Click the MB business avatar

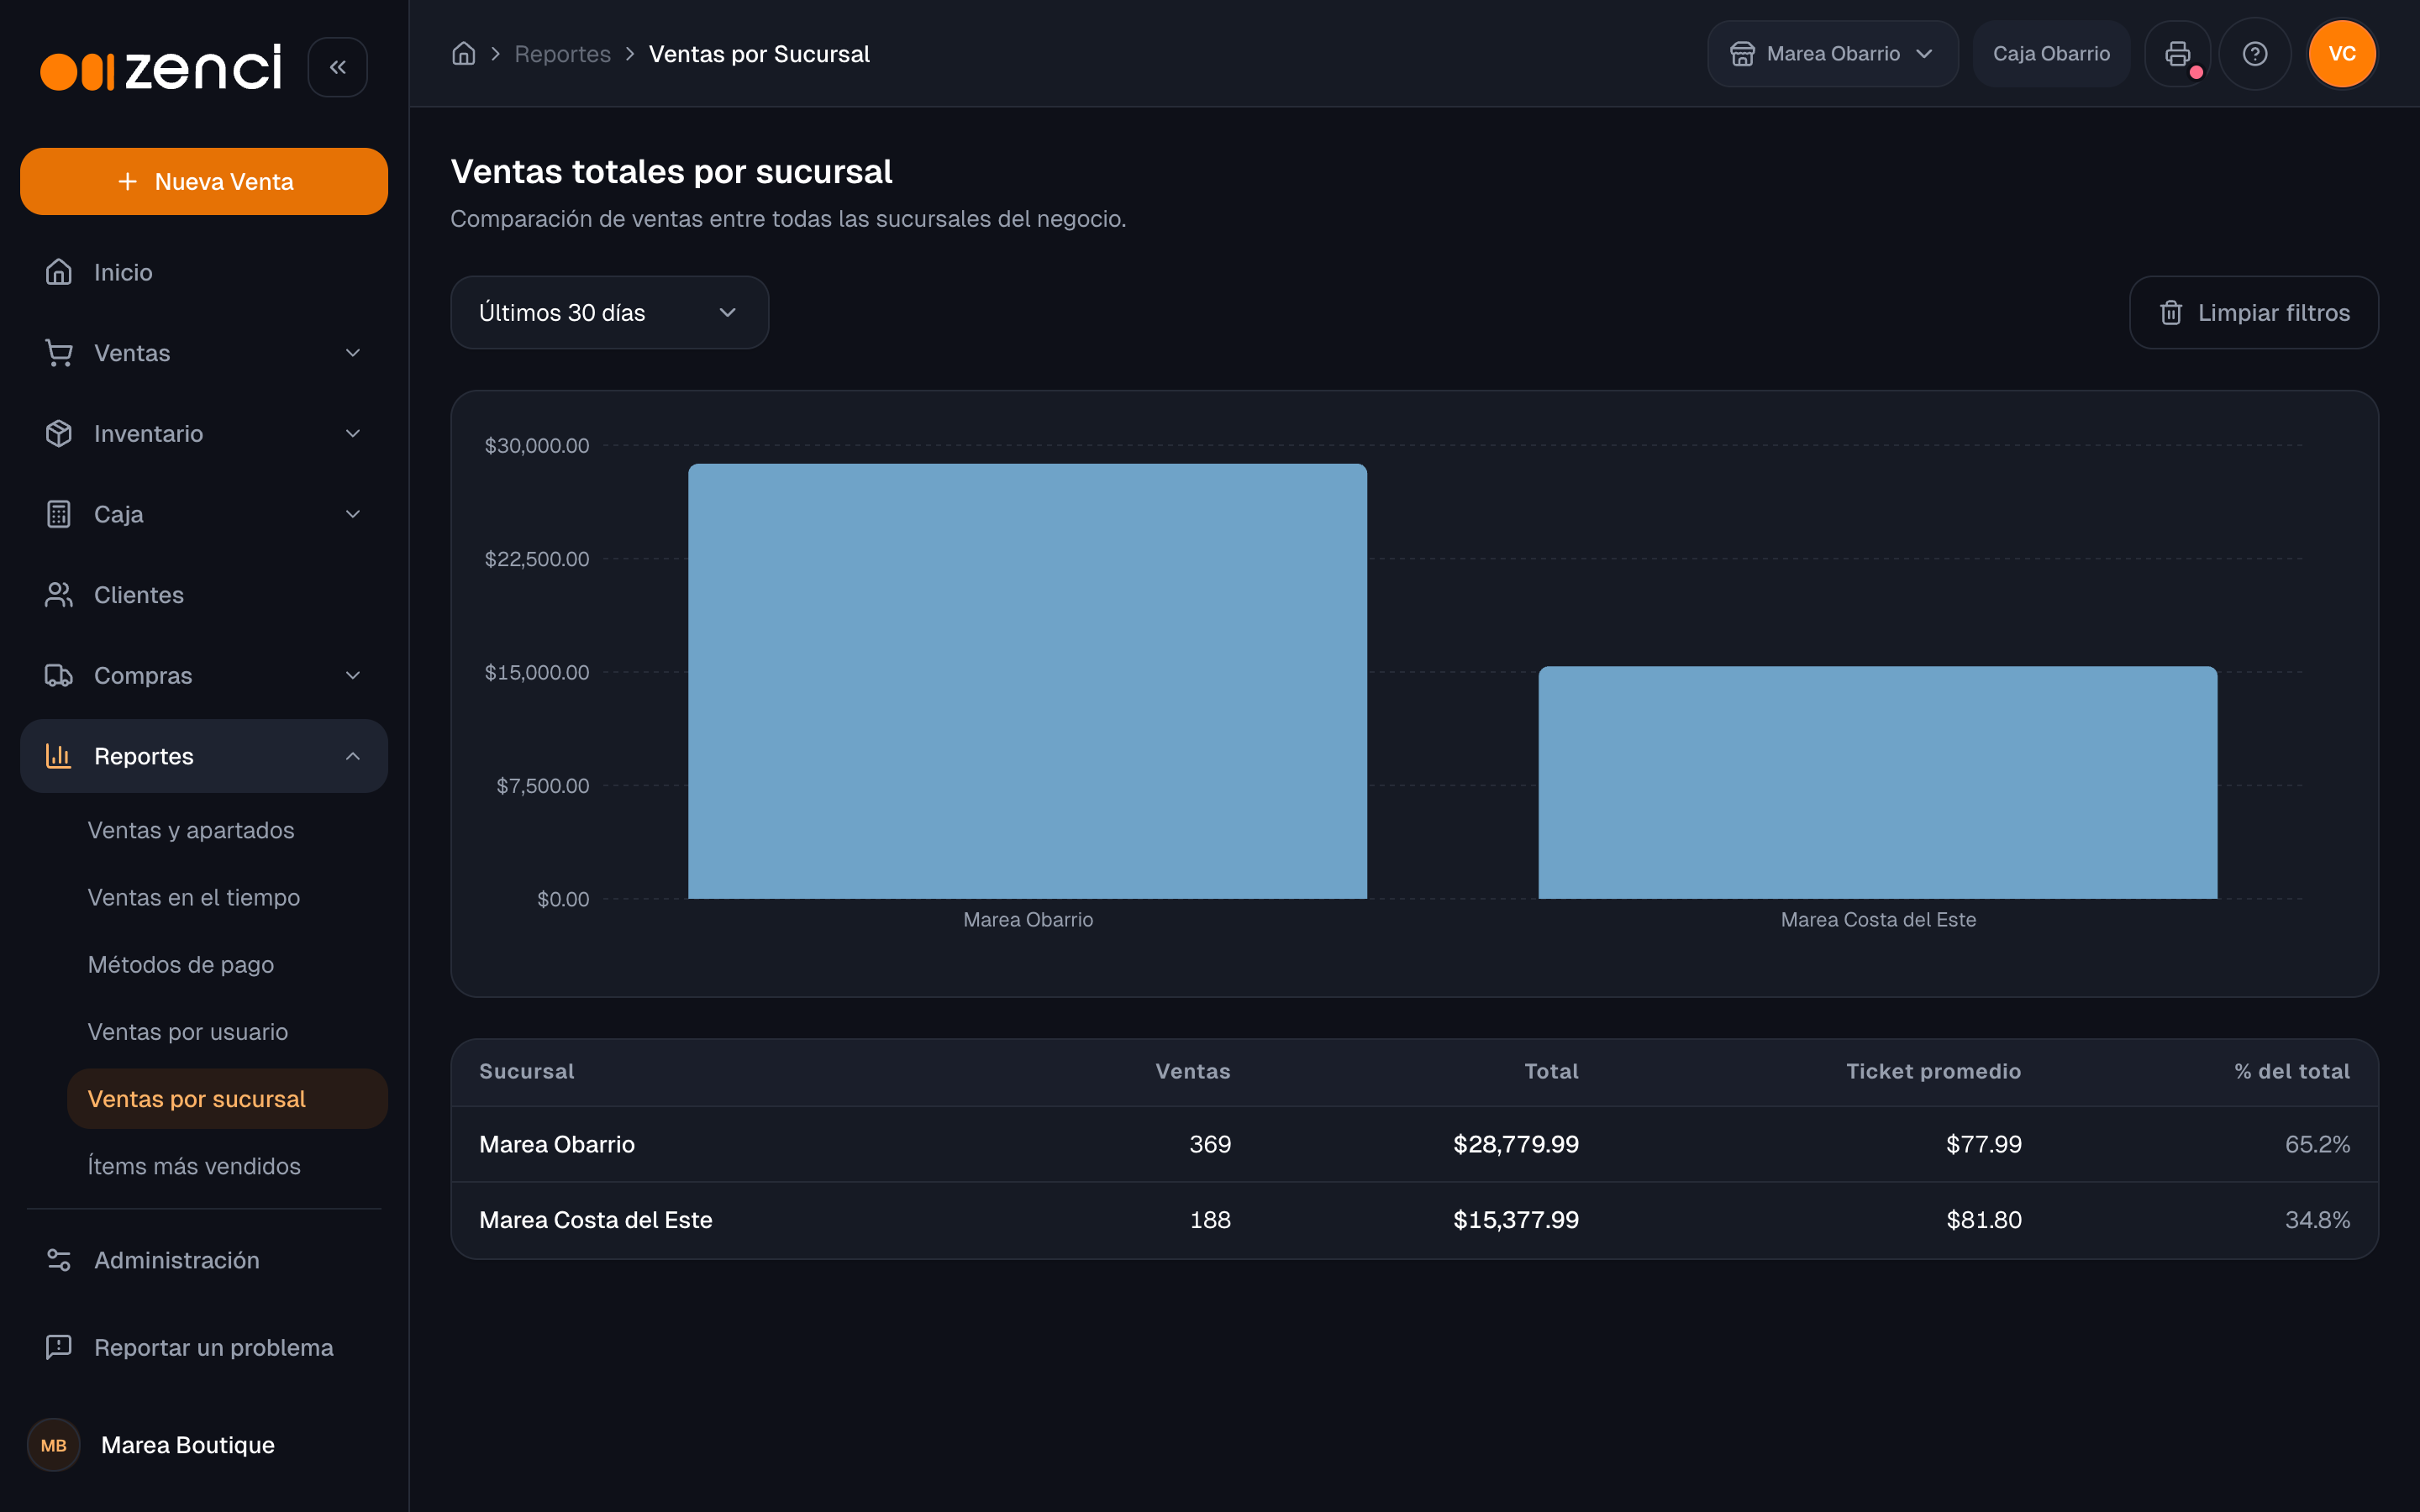[x=54, y=1445]
